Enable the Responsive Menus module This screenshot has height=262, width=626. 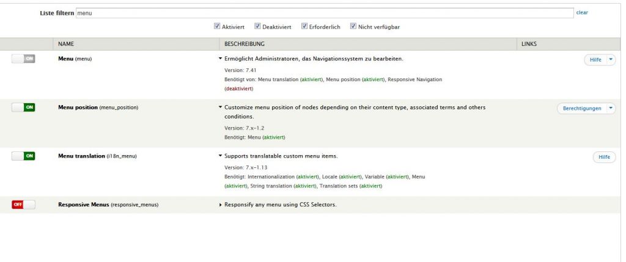pos(23,205)
